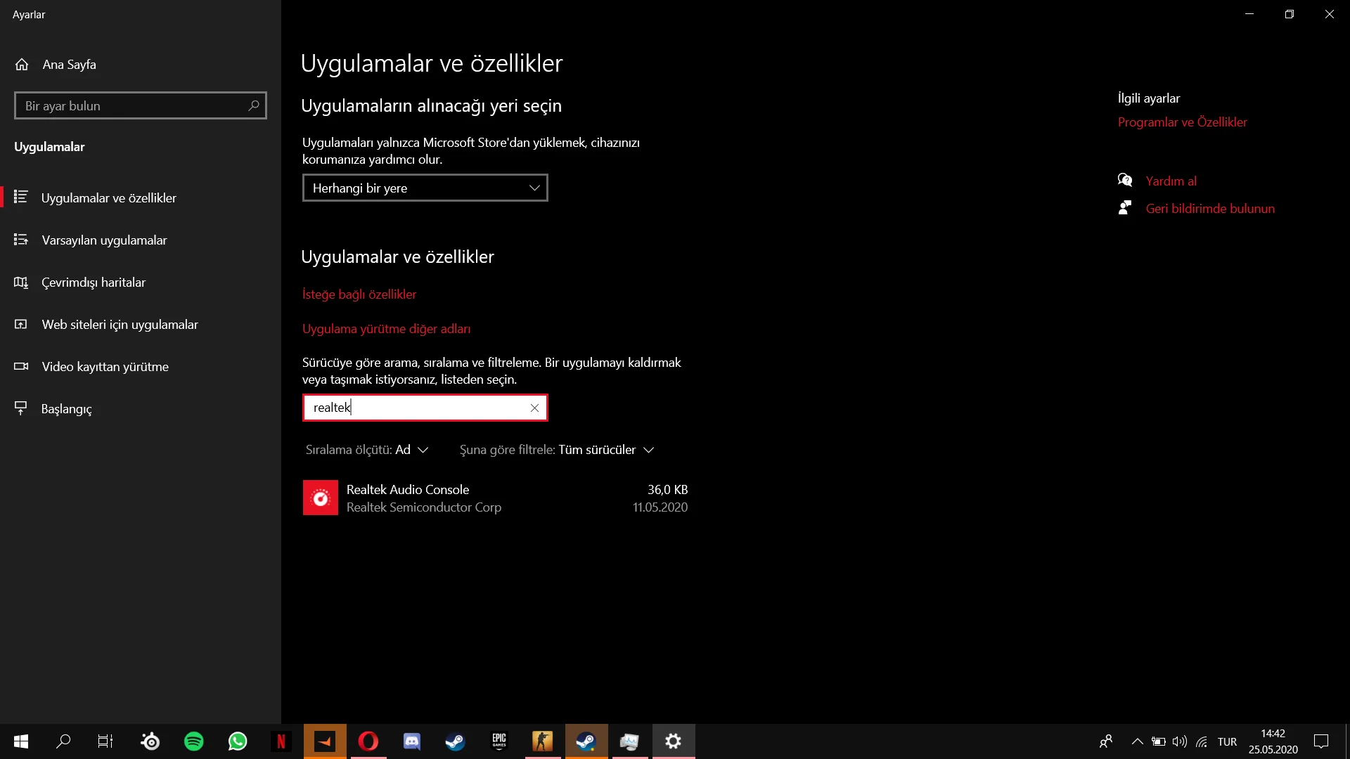Click Geri bildirimde bulunun link
Image resolution: width=1350 pixels, height=759 pixels.
coord(1209,209)
